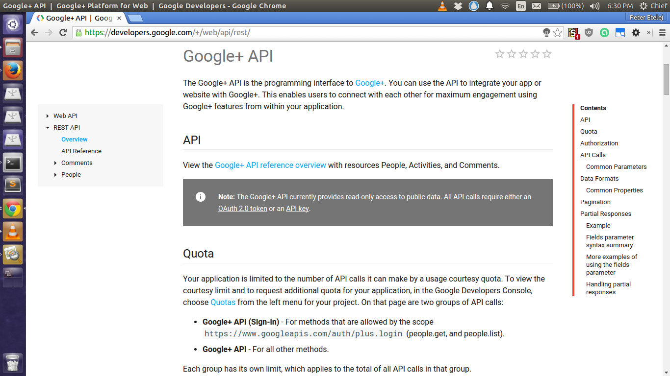Rate the page five stars

pos(547,54)
